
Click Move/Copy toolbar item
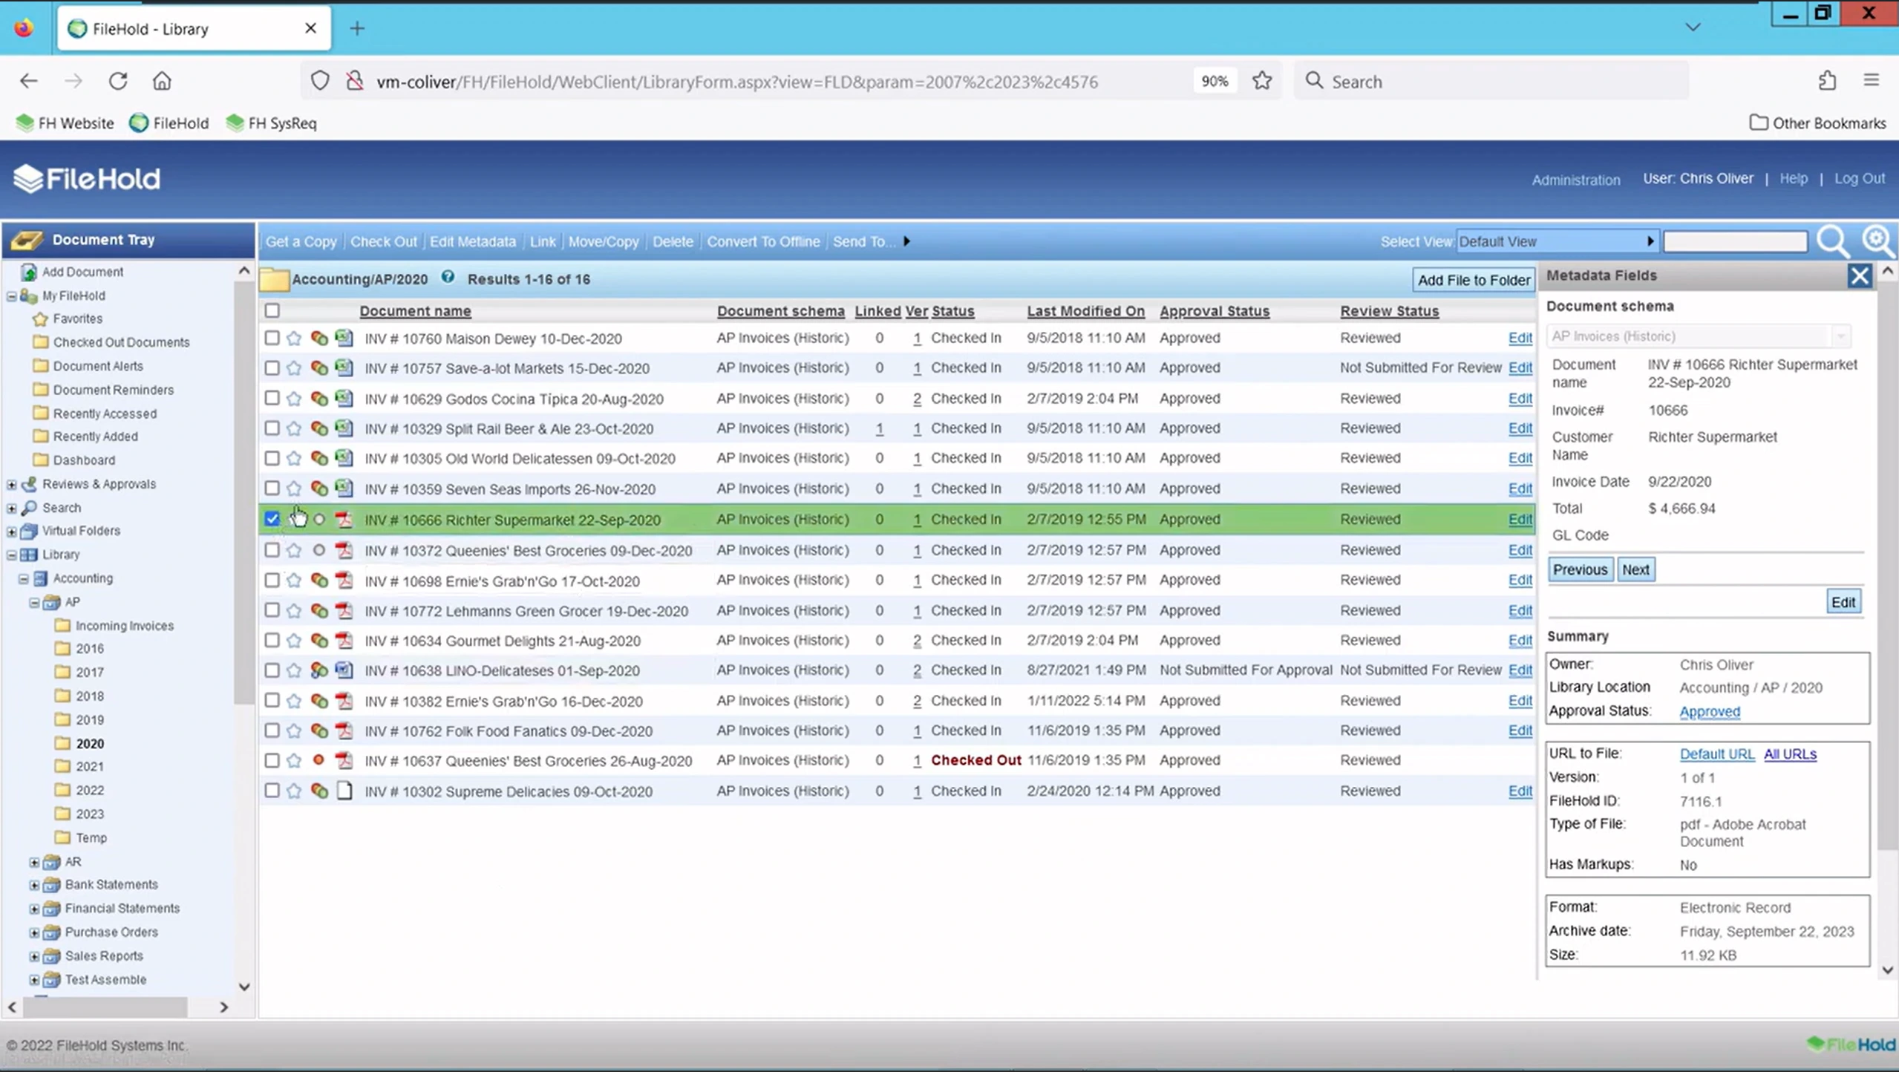(604, 242)
